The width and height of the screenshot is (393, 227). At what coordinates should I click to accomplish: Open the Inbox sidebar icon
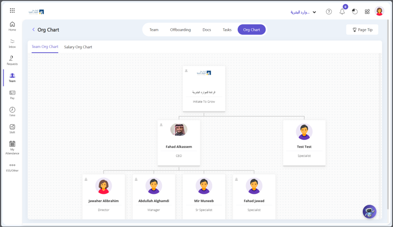tap(12, 43)
